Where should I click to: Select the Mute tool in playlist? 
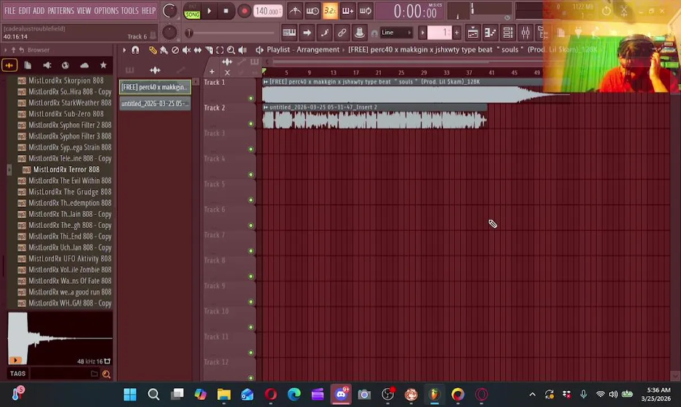tap(186, 50)
